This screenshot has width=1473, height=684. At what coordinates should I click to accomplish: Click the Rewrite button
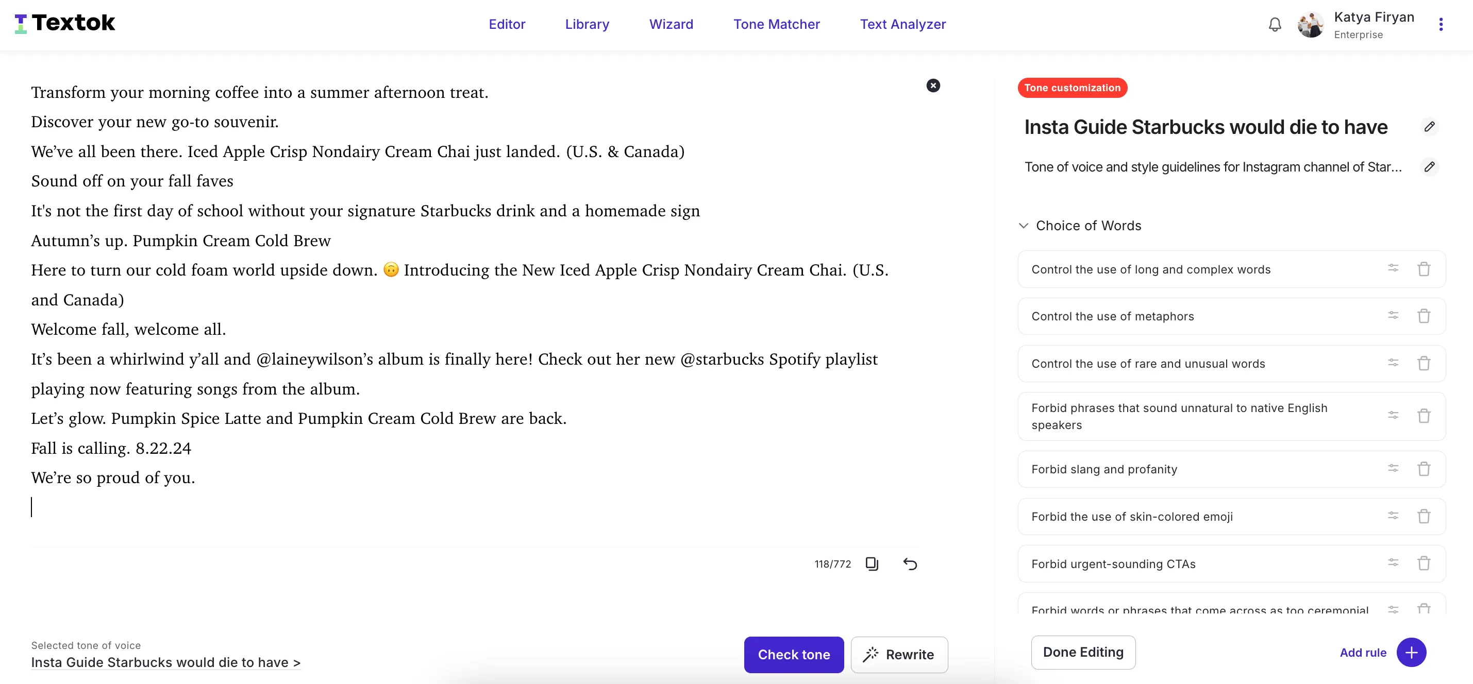click(898, 655)
